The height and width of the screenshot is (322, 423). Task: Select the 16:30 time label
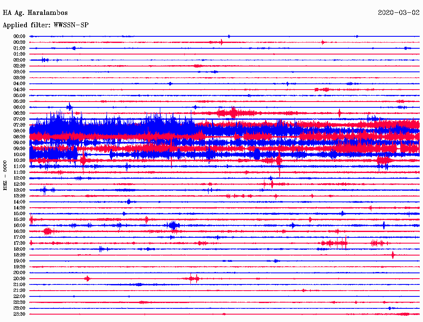[x=19, y=232]
